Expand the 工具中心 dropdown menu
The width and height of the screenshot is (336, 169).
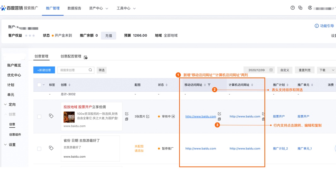tap(126, 8)
